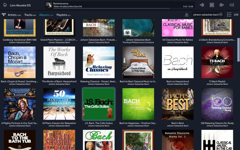Open the Playlists tab
This screenshot has height=150, width=240.
point(63,15)
